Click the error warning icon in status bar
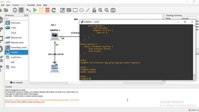Screen dimensions: 199x112 click(x=190, y=110)
